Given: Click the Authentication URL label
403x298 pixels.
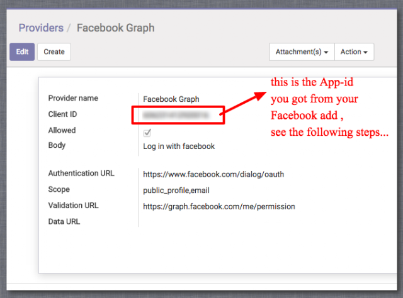Looking at the screenshot, I should [x=81, y=174].
